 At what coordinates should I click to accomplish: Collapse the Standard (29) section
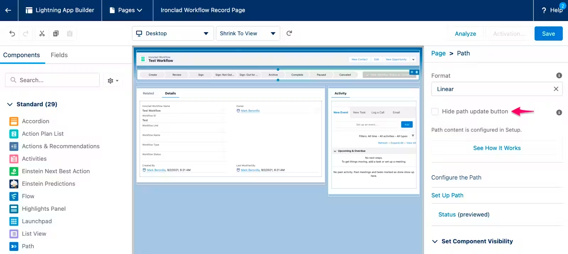pos(10,104)
